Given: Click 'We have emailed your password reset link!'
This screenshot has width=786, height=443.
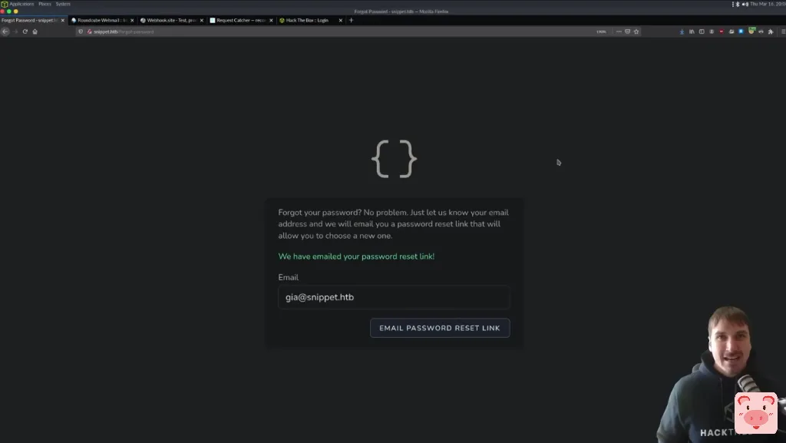Looking at the screenshot, I should 356,256.
